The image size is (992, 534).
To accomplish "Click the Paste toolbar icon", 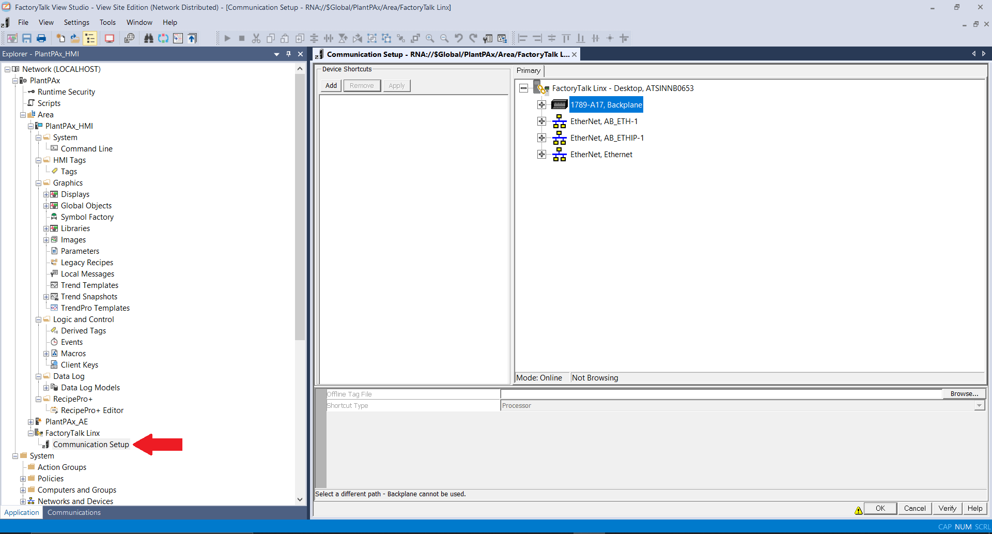I will [285, 38].
